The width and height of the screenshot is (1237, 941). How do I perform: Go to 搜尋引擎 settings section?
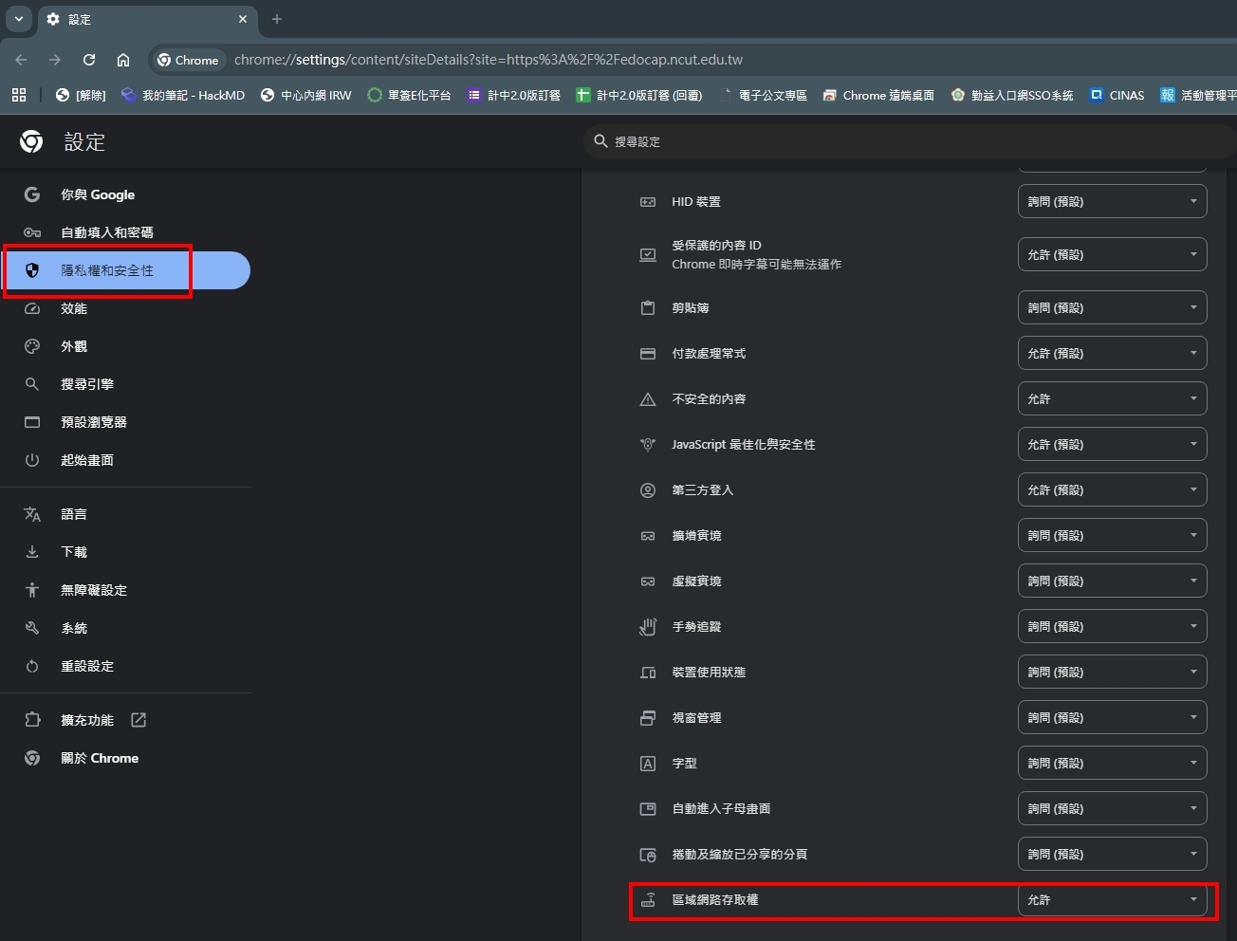87,384
